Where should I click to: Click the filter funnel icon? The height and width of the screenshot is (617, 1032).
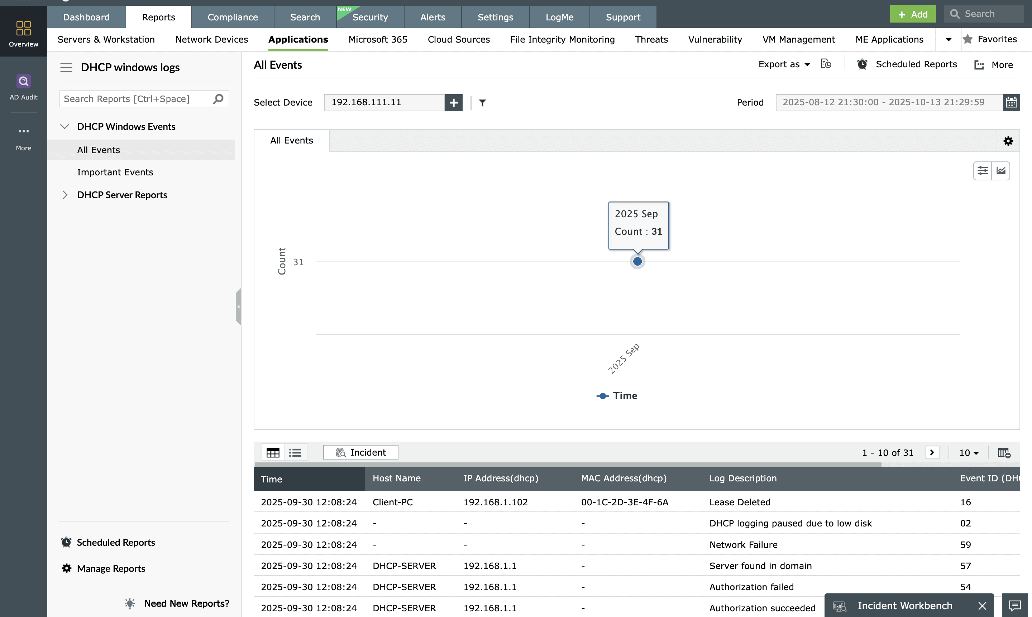(482, 103)
